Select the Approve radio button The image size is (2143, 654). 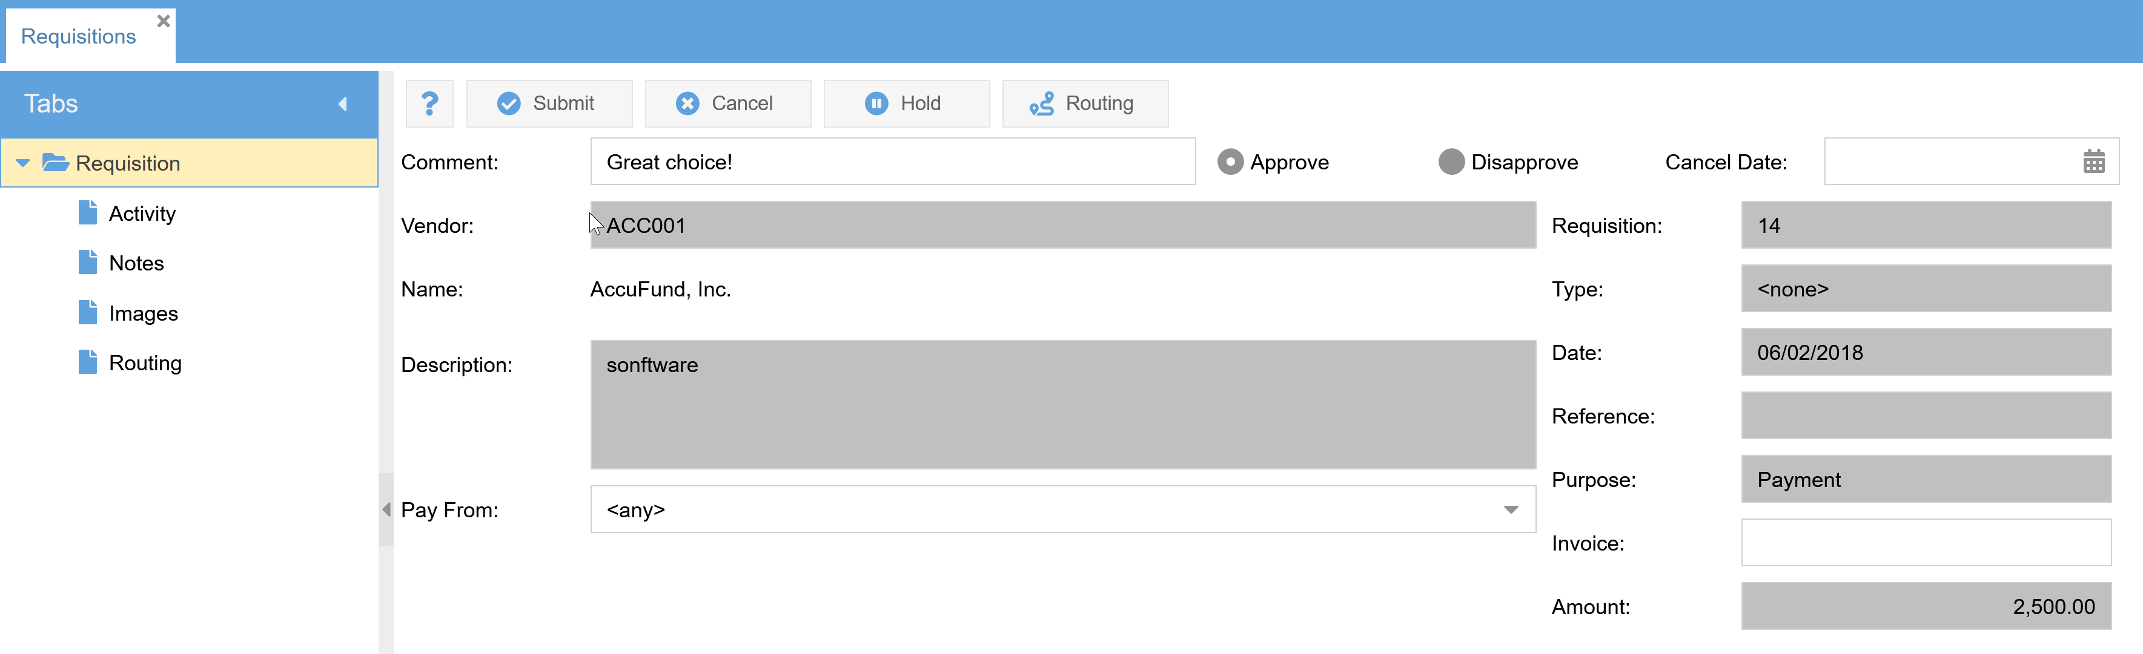tap(1230, 161)
